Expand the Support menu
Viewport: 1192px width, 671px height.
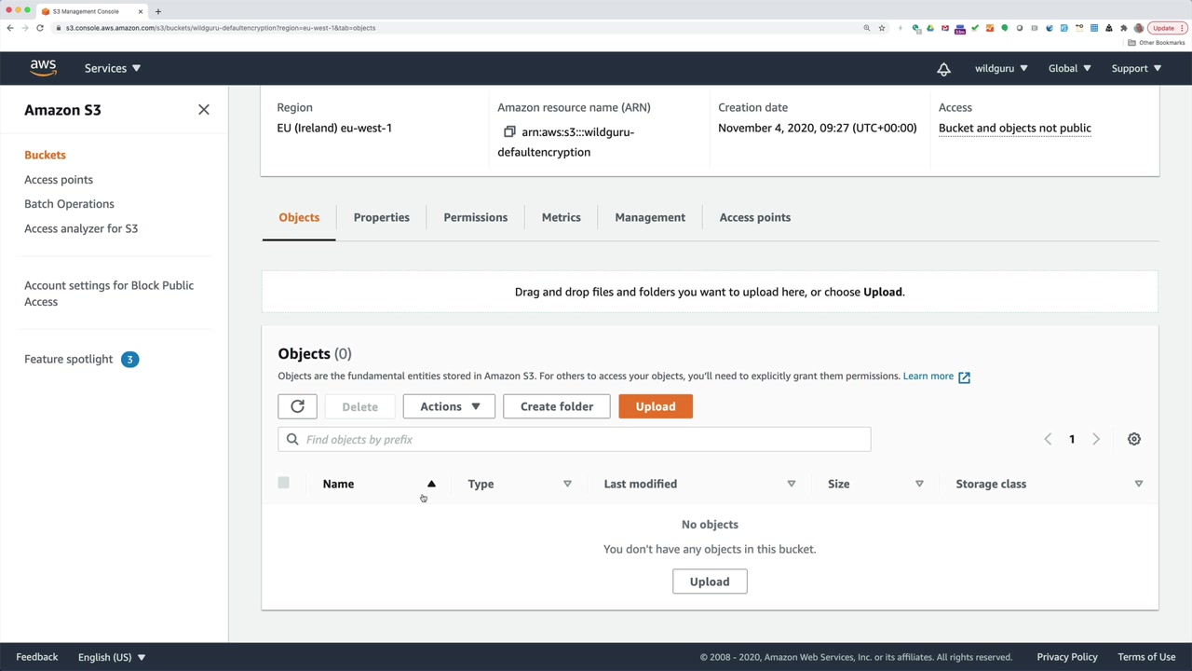click(x=1136, y=68)
